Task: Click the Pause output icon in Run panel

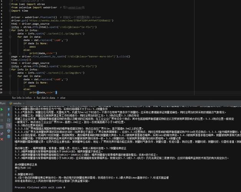Action: pos(2,120)
